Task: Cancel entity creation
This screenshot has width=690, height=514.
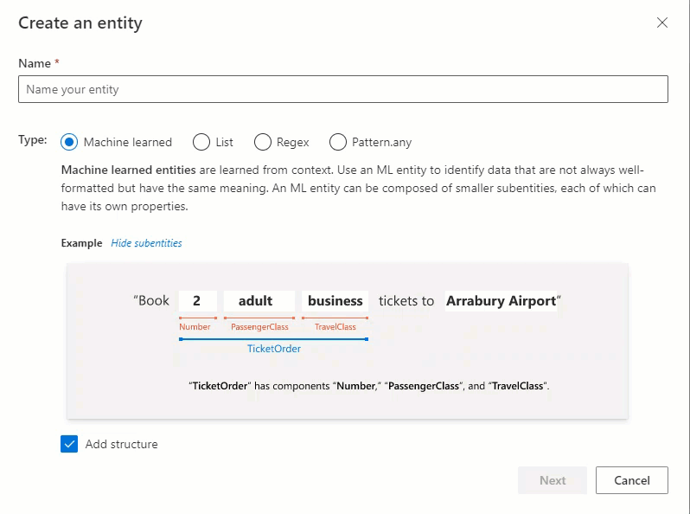Action: pyautogui.click(x=632, y=480)
